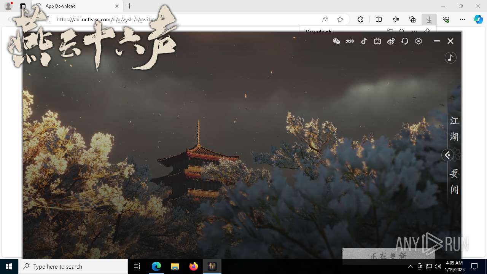Image resolution: width=487 pixels, height=274 pixels.
Task: Show hidden system tray icons
Action: click(x=410, y=266)
